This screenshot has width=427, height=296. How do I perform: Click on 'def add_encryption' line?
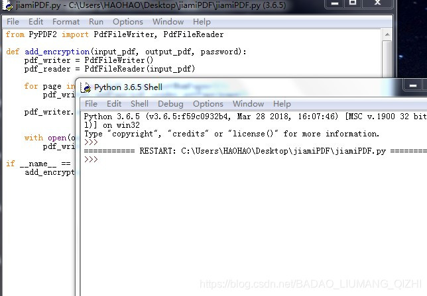click(126, 52)
